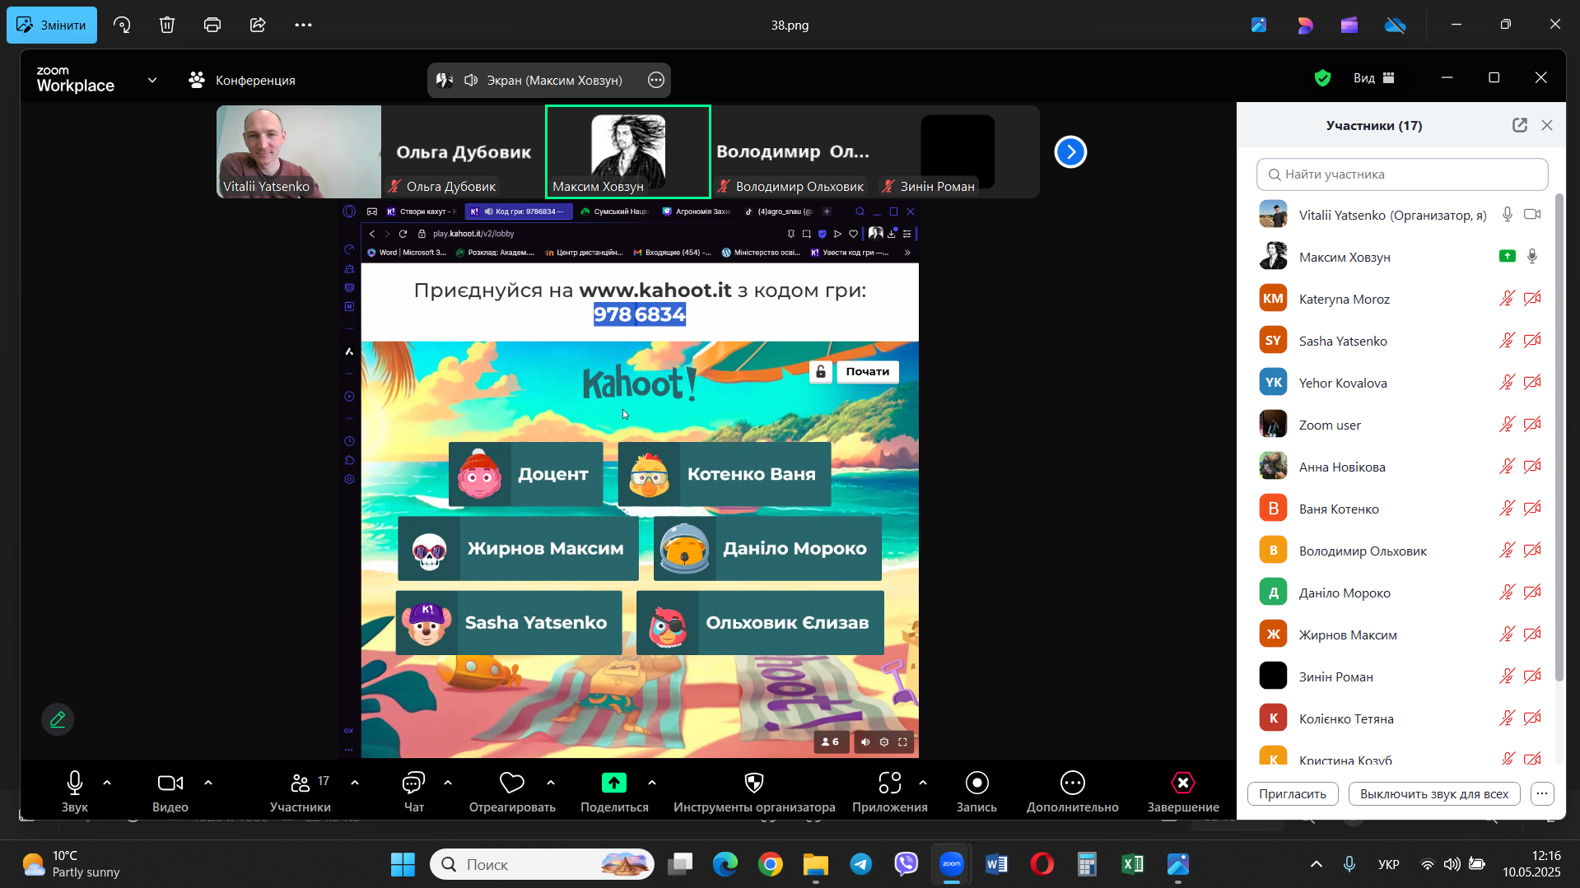
Task: Open the Приложения apps button
Action: click(x=890, y=791)
